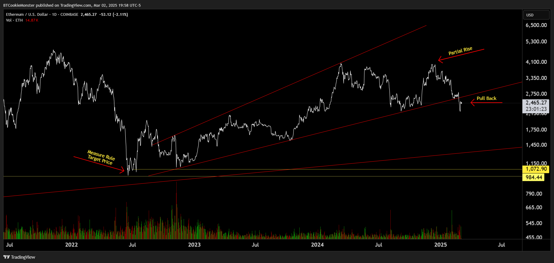Click the 6,500.00 price axis label
This screenshot has width=554, height=263.
[x=536, y=25]
